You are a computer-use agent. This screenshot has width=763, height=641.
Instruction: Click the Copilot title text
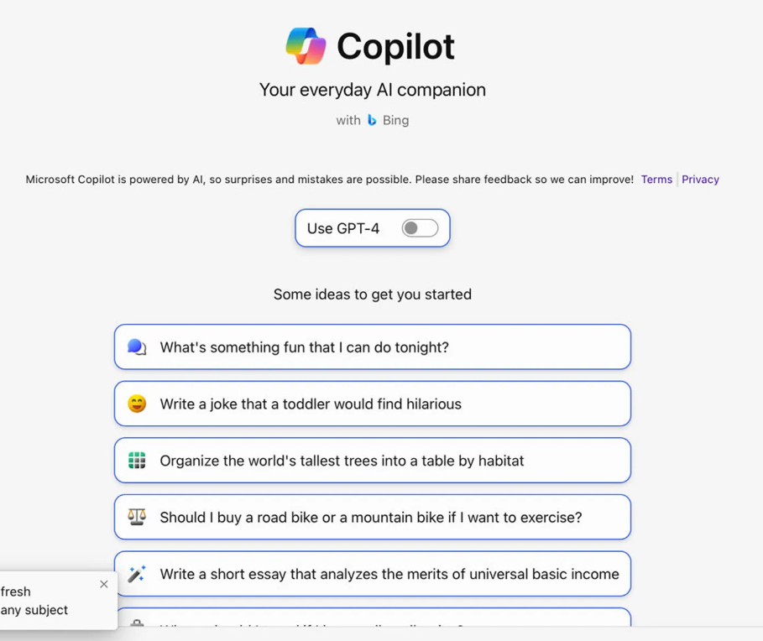click(395, 47)
